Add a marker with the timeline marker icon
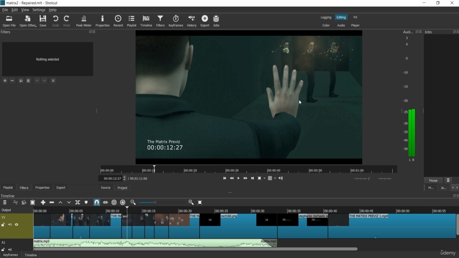Screen dimensions: 459x258 (x=86, y=202)
